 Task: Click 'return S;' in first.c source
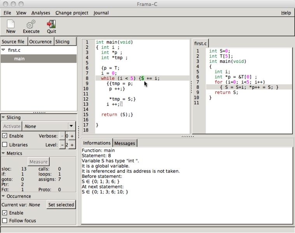click(x=226, y=92)
